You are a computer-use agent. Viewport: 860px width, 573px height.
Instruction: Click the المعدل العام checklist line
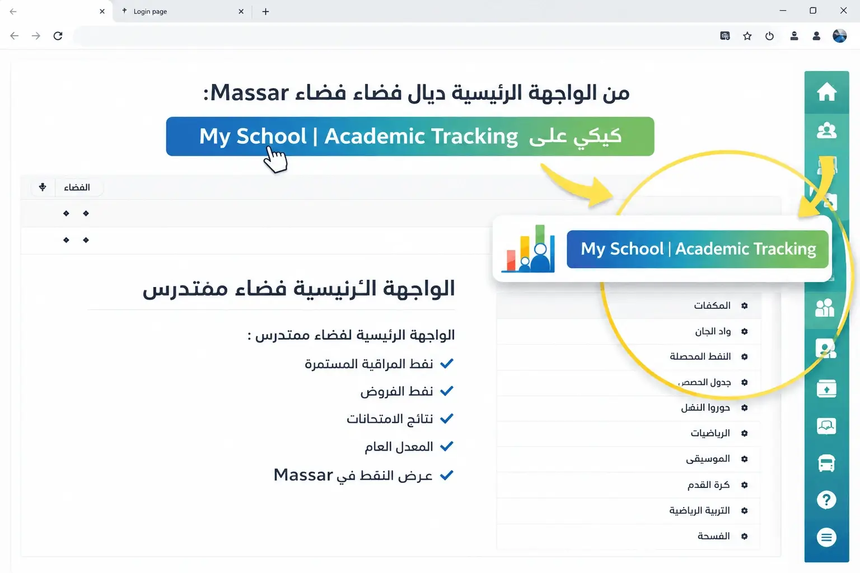pyautogui.click(x=409, y=447)
